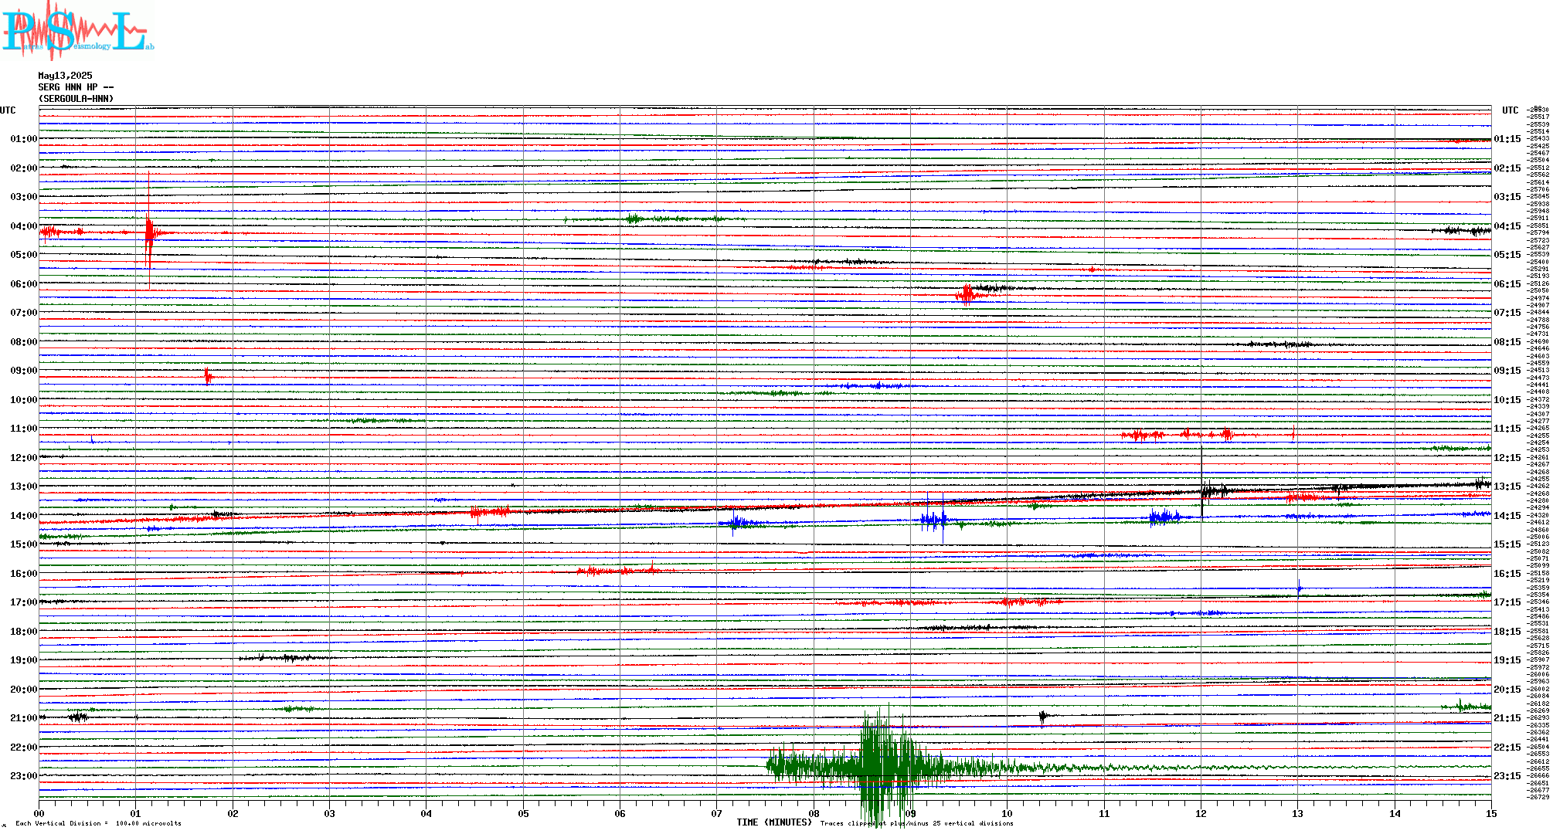Click minute tick 05 on the bottom axis
Screen dimensions: 1553x834
pos(523,813)
